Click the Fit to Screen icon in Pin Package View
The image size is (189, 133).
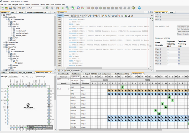(x=31, y=76)
